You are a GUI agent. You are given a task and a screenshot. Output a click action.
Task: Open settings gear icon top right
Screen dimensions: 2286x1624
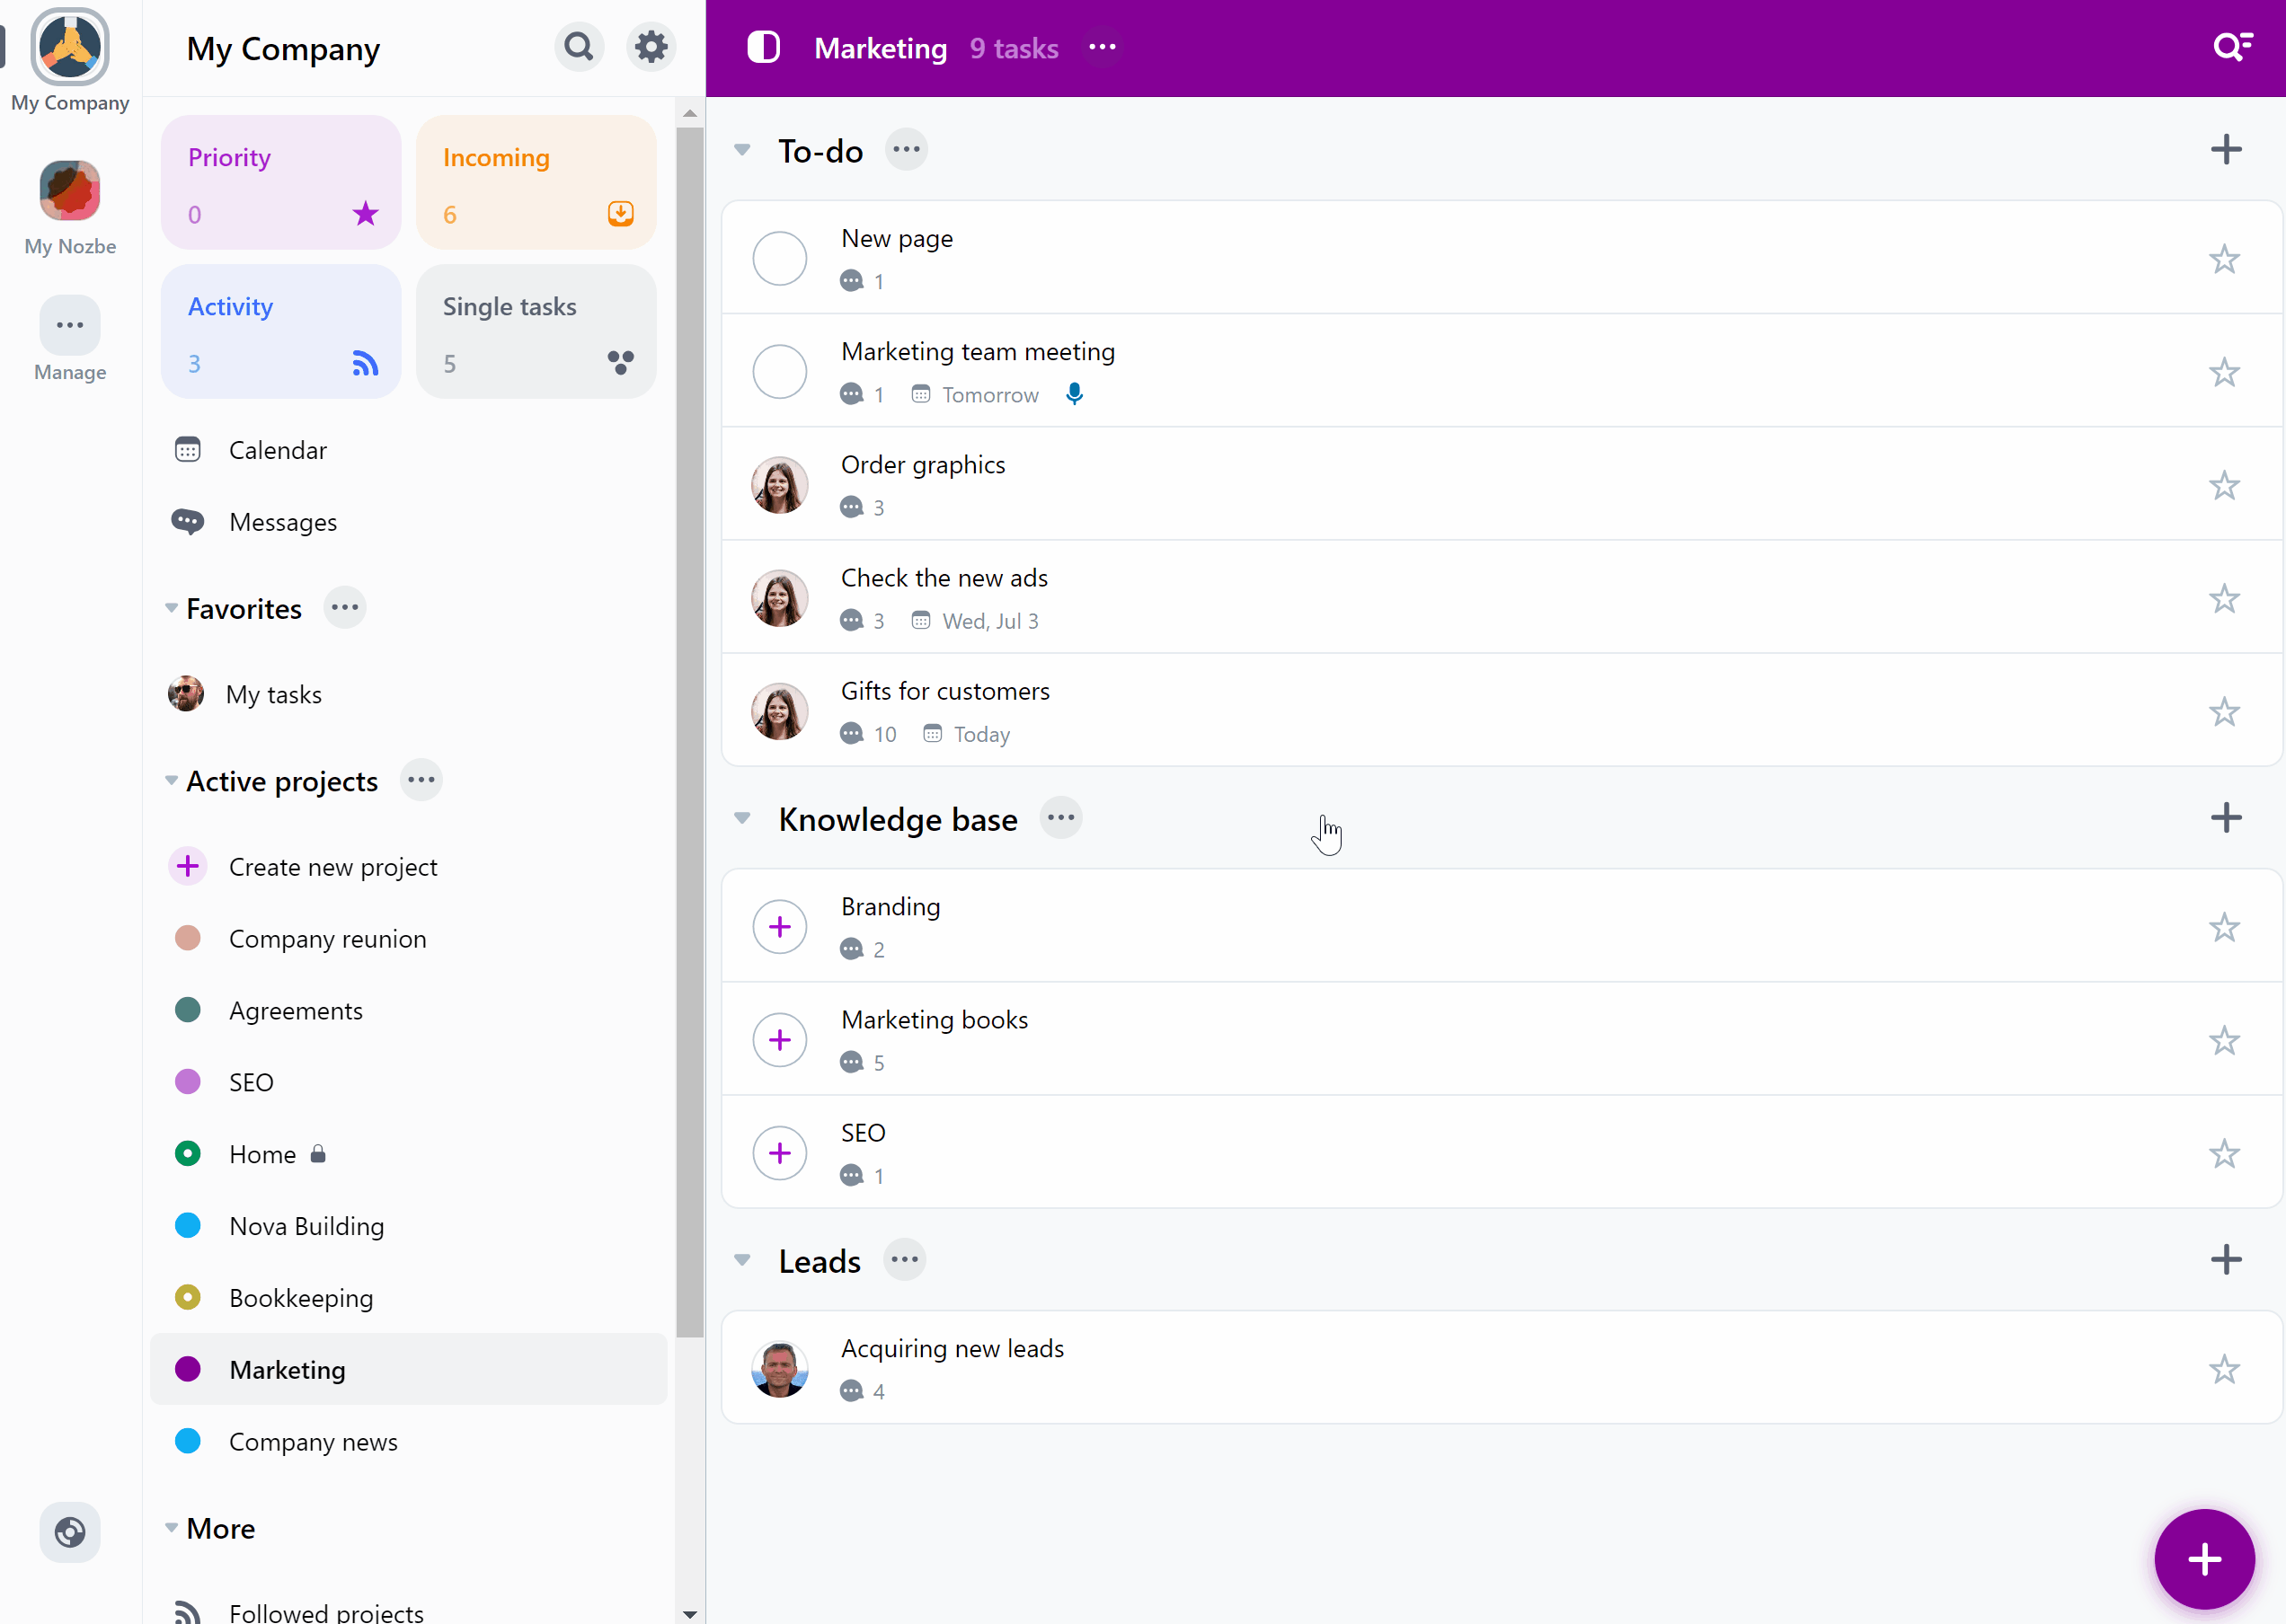pos(651,48)
